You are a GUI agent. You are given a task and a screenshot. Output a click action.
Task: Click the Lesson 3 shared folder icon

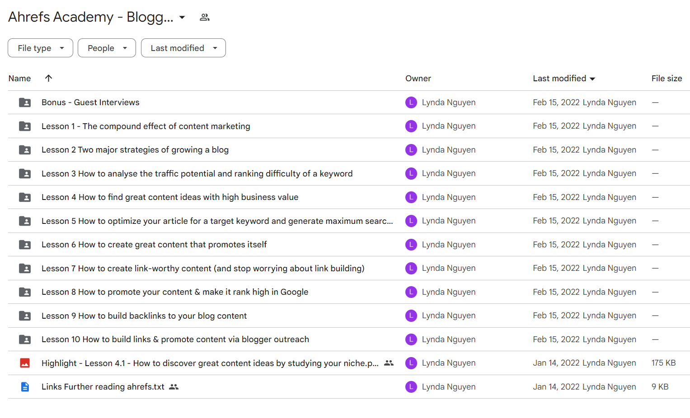click(25, 173)
